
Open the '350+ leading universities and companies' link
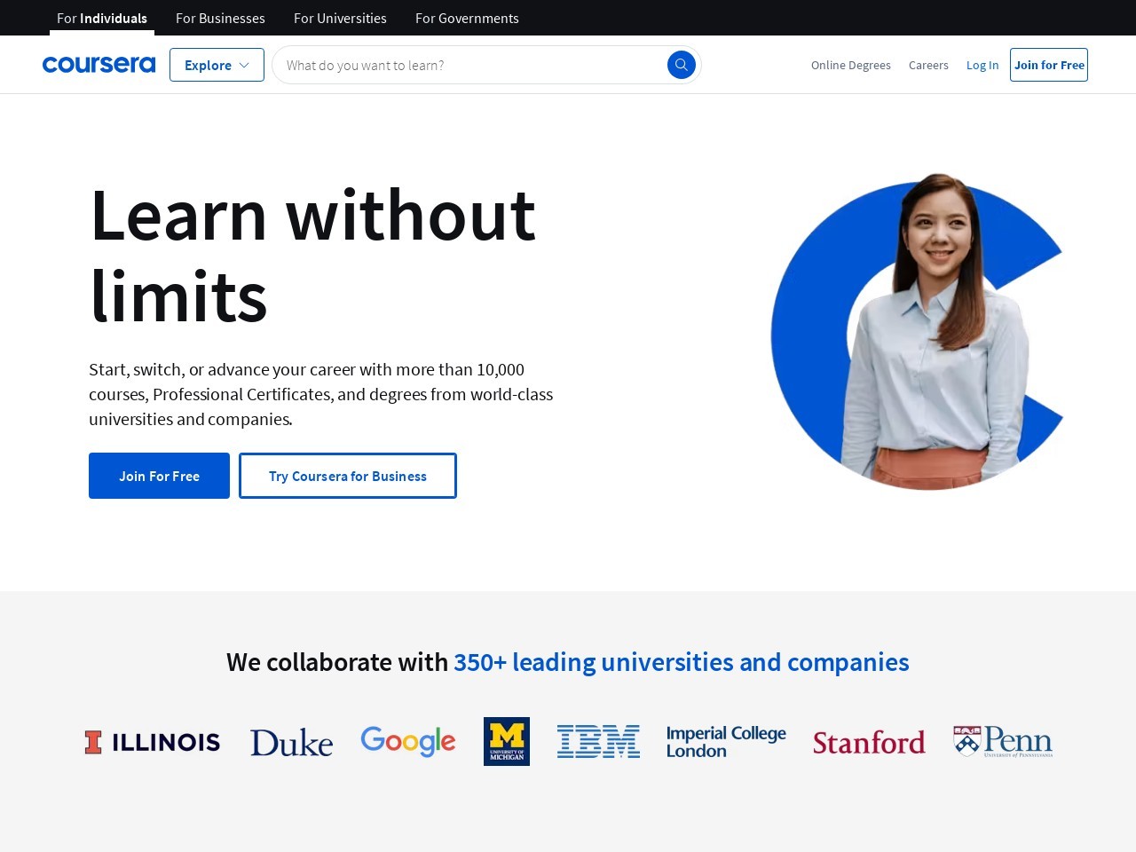(x=681, y=662)
